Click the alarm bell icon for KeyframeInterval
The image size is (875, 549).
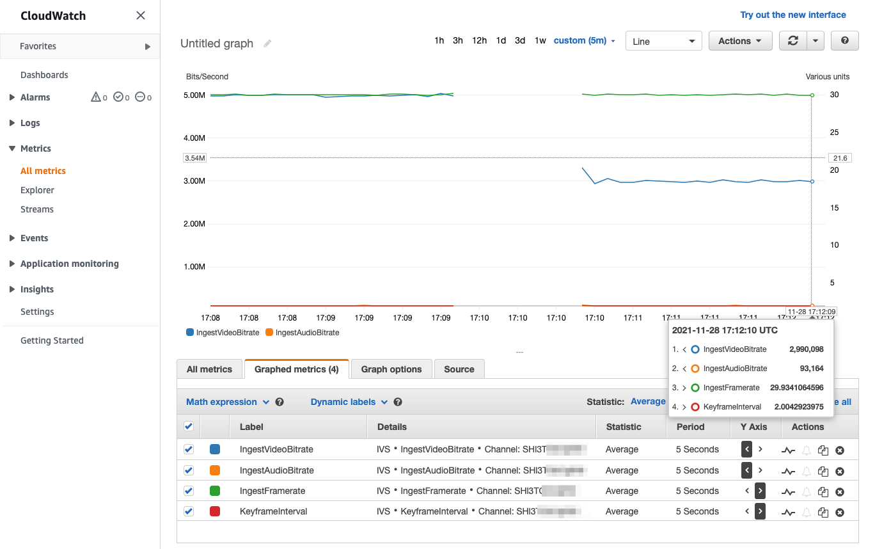[807, 513]
